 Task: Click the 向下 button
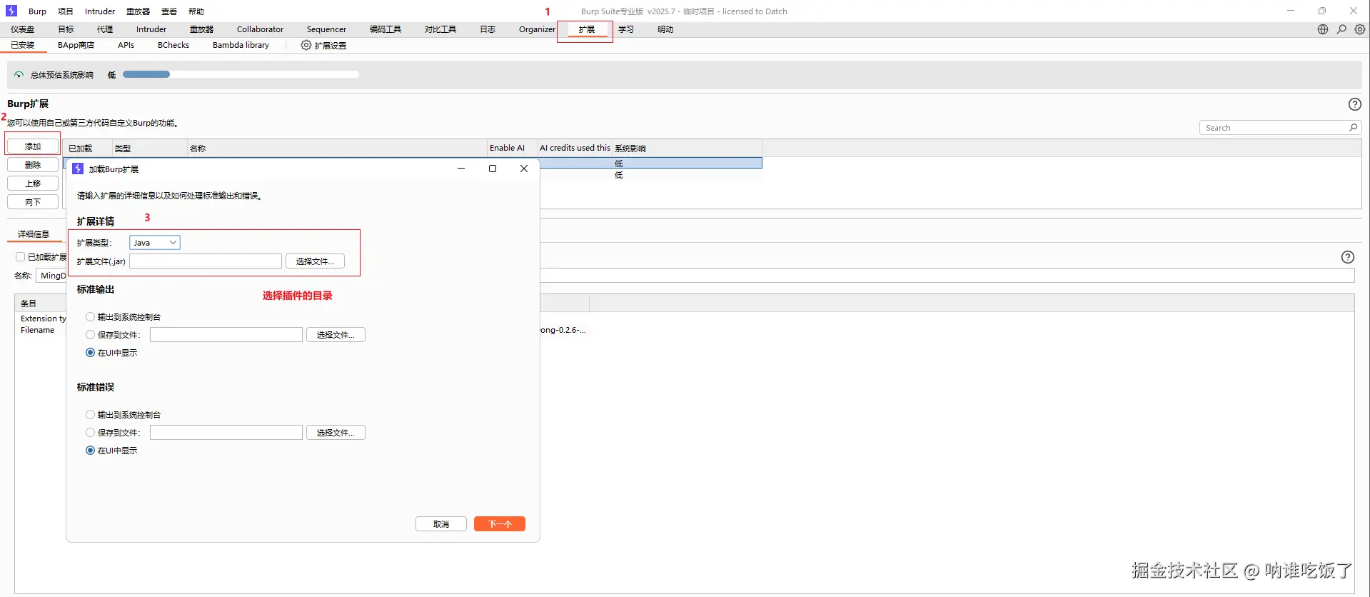click(33, 202)
